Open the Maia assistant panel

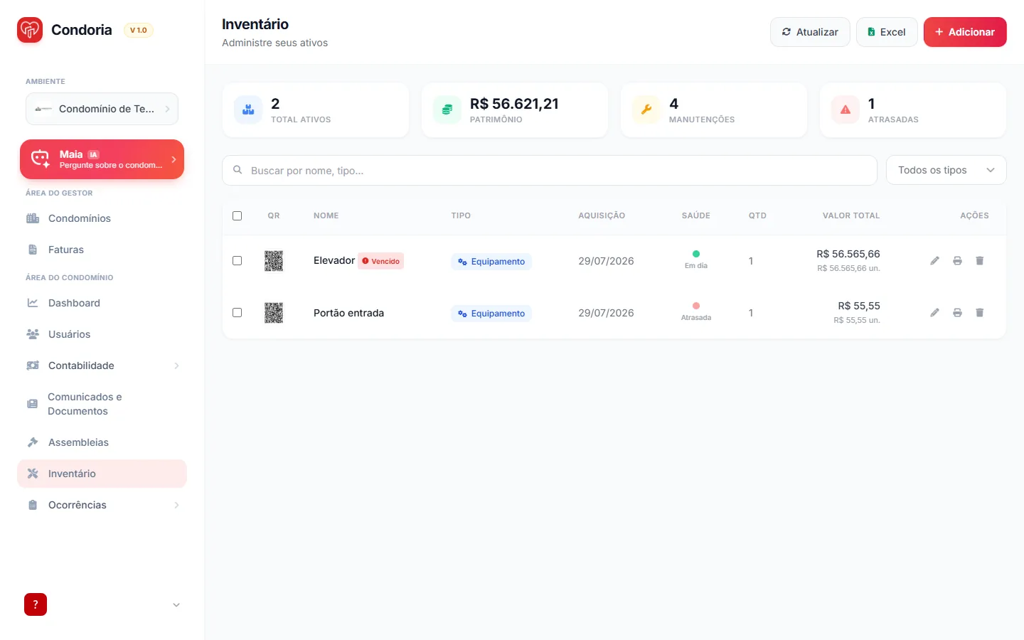coord(102,159)
